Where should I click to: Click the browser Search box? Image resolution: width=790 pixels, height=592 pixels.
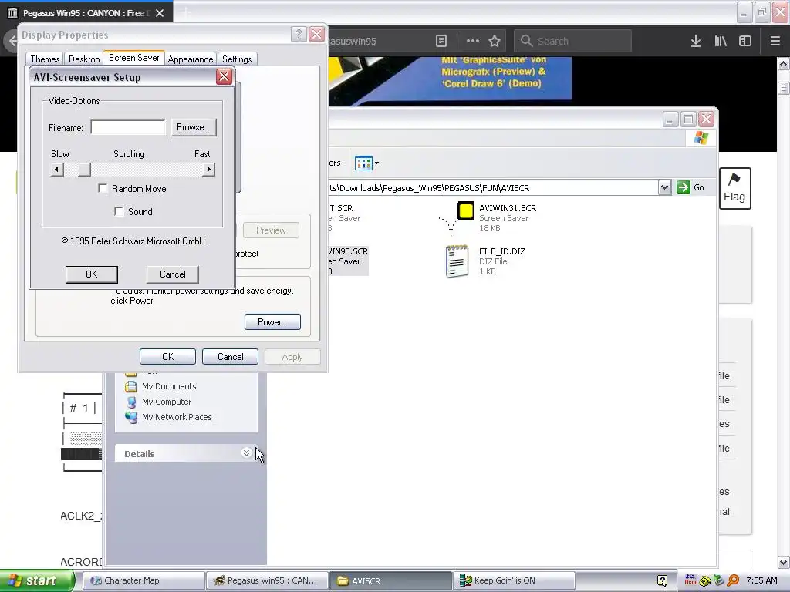tap(573, 41)
